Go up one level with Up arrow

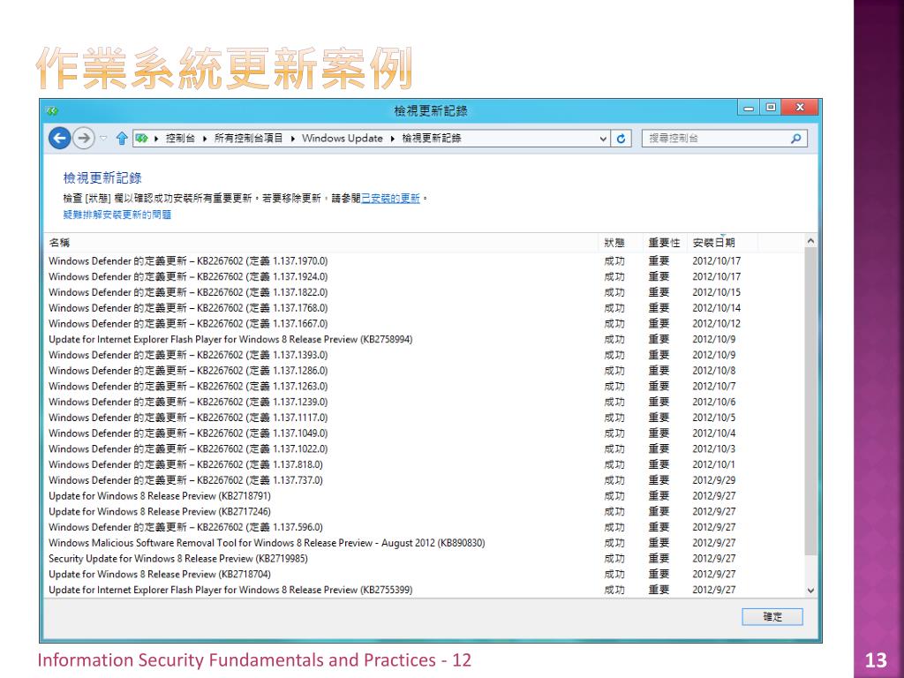click(121, 139)
